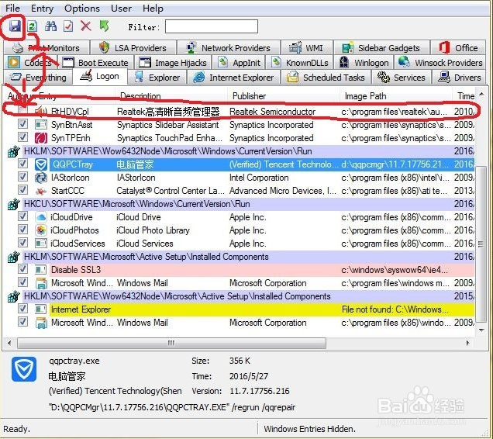Click the 'Windows Entries Hidden.' status text

coord(309,429)
